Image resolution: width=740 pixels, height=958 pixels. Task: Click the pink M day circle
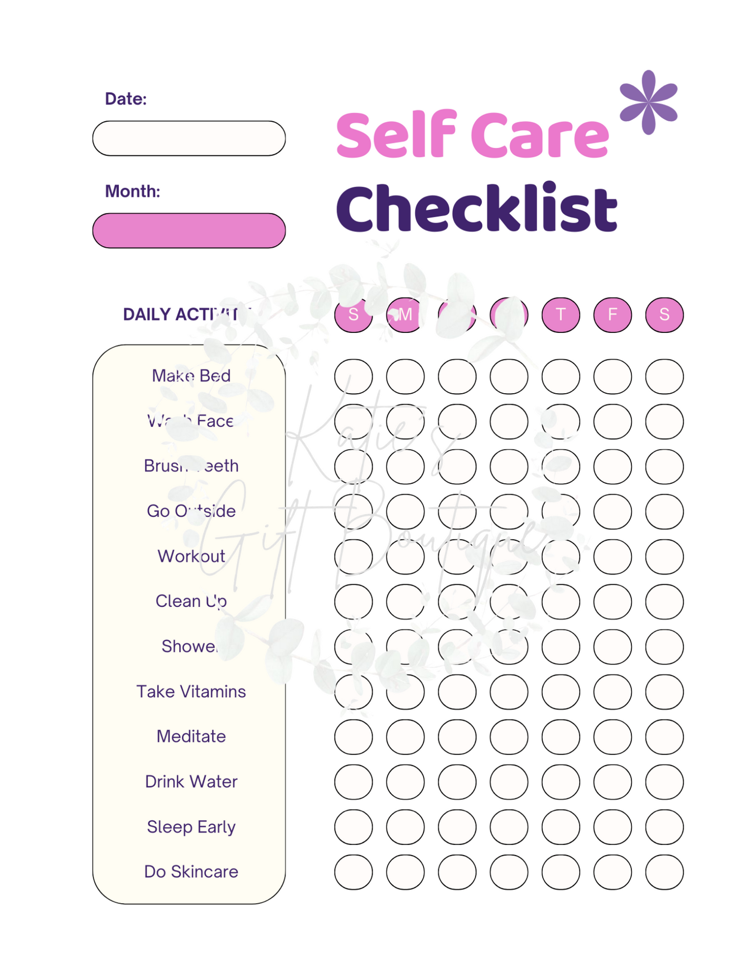point(405,314)
